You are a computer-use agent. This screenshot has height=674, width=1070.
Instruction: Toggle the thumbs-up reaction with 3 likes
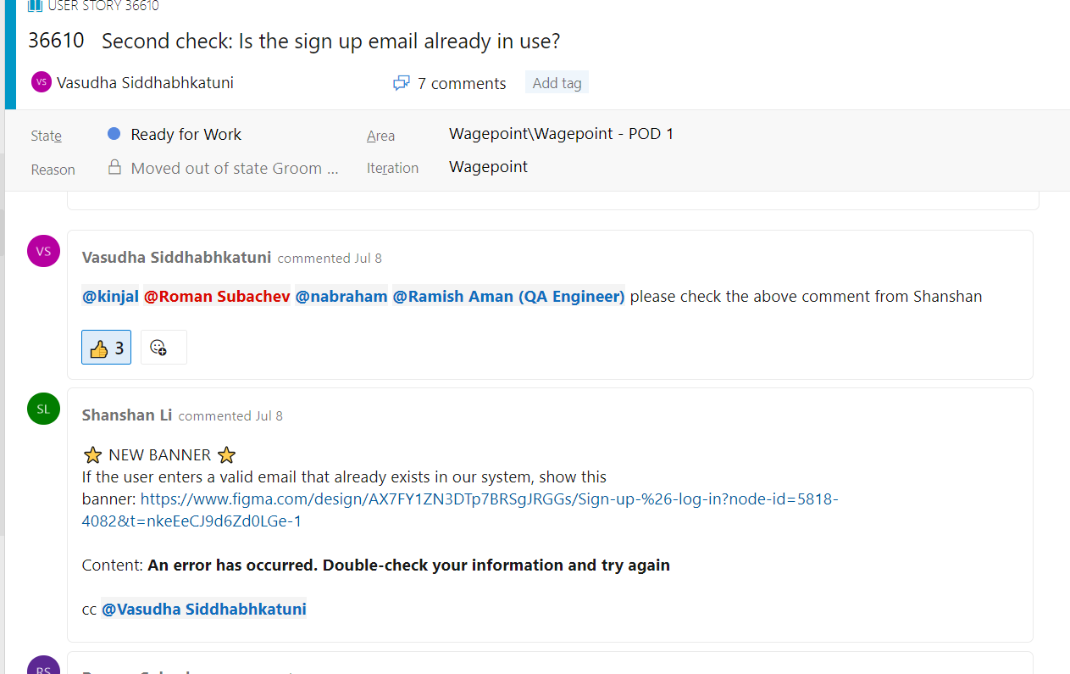[x=107, y=348]
